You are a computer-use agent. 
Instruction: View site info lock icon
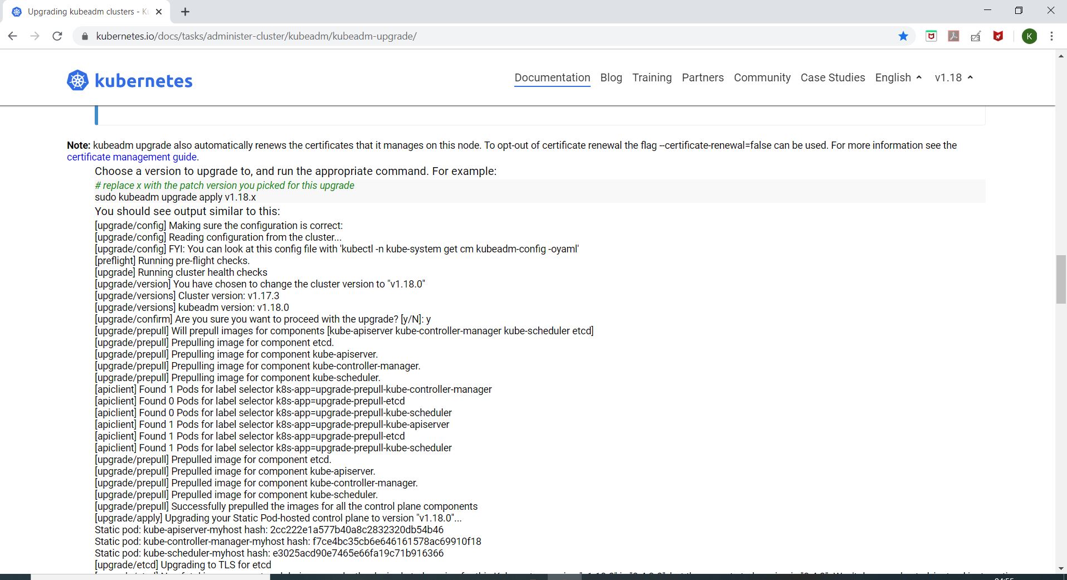[85, 36]
